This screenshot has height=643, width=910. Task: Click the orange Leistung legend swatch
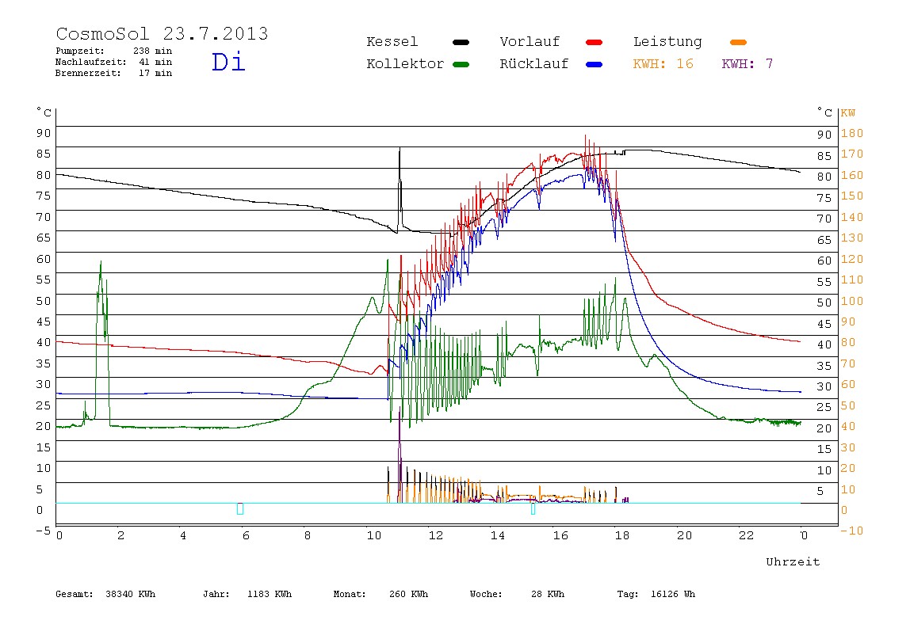pyautogui.click(x=738, y=42)
